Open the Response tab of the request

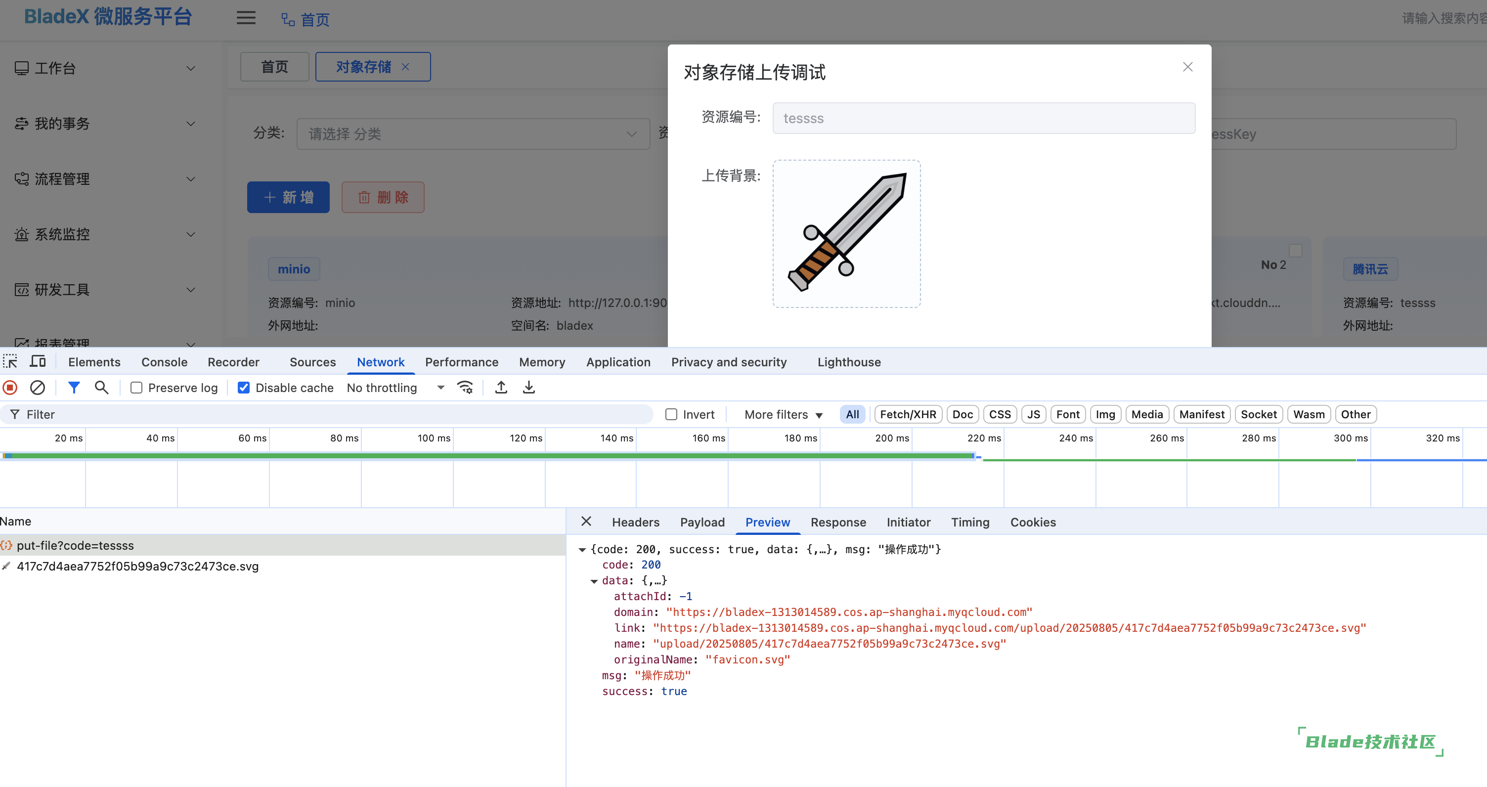pos(838,522)
